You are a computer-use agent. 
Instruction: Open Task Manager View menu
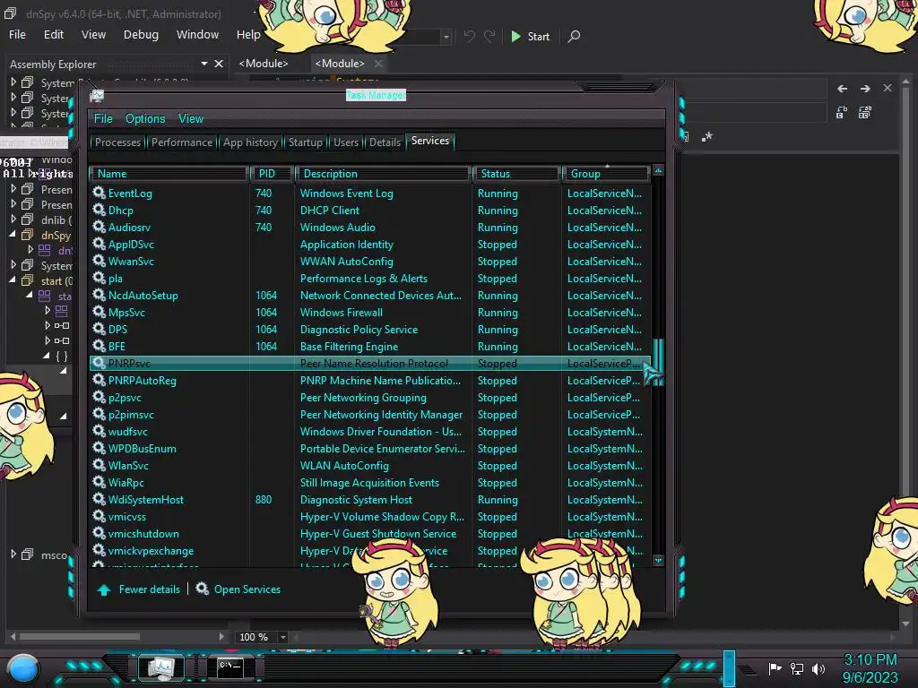point(191,119)
